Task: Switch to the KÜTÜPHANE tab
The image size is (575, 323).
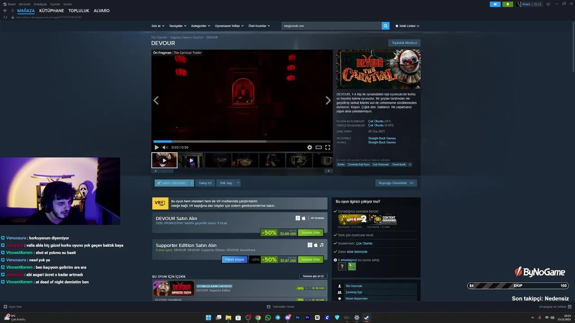Action: [x=52, y=10]
